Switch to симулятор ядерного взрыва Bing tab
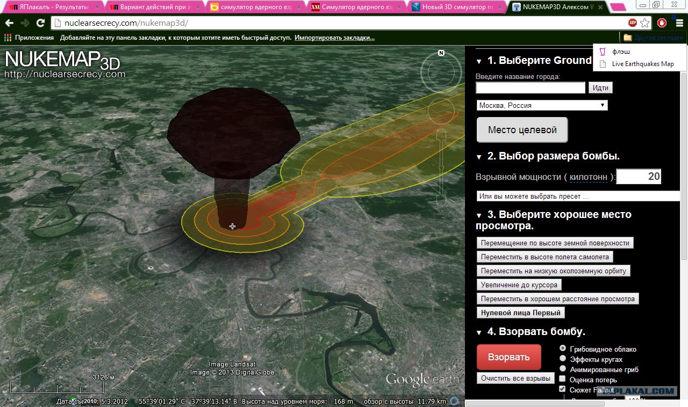The height and width of the screenshot is (407, 688). pos(254,8)
